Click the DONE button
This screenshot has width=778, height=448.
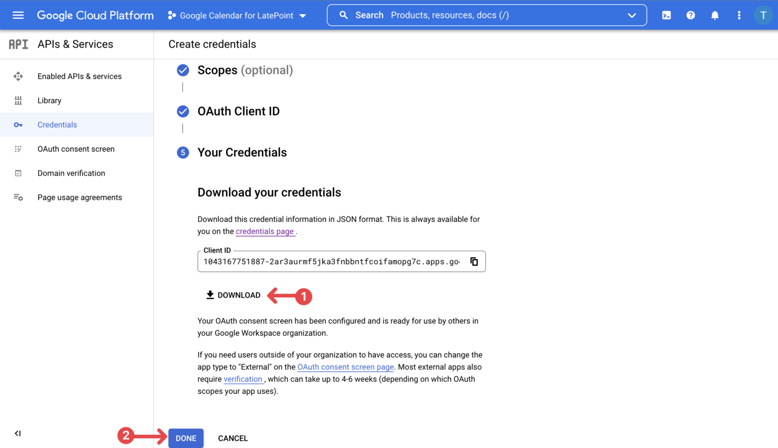point(185,438)
